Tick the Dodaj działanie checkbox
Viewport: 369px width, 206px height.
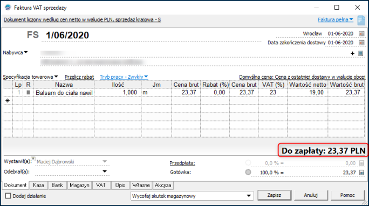(8, 196)
